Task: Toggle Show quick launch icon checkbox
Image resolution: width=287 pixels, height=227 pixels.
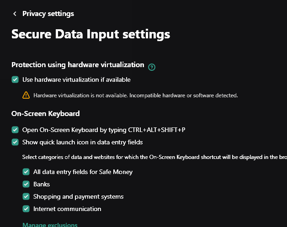Action: click(15, 142)
